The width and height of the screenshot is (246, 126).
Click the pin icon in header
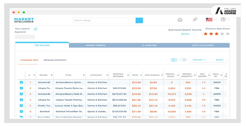[x=195, y=19]
